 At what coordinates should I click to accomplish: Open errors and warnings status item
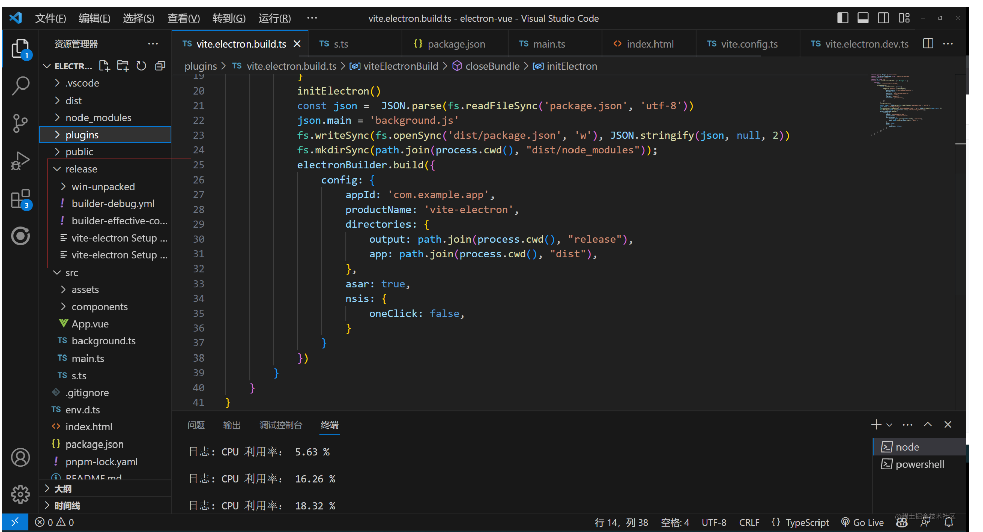[x=54, y=522]
